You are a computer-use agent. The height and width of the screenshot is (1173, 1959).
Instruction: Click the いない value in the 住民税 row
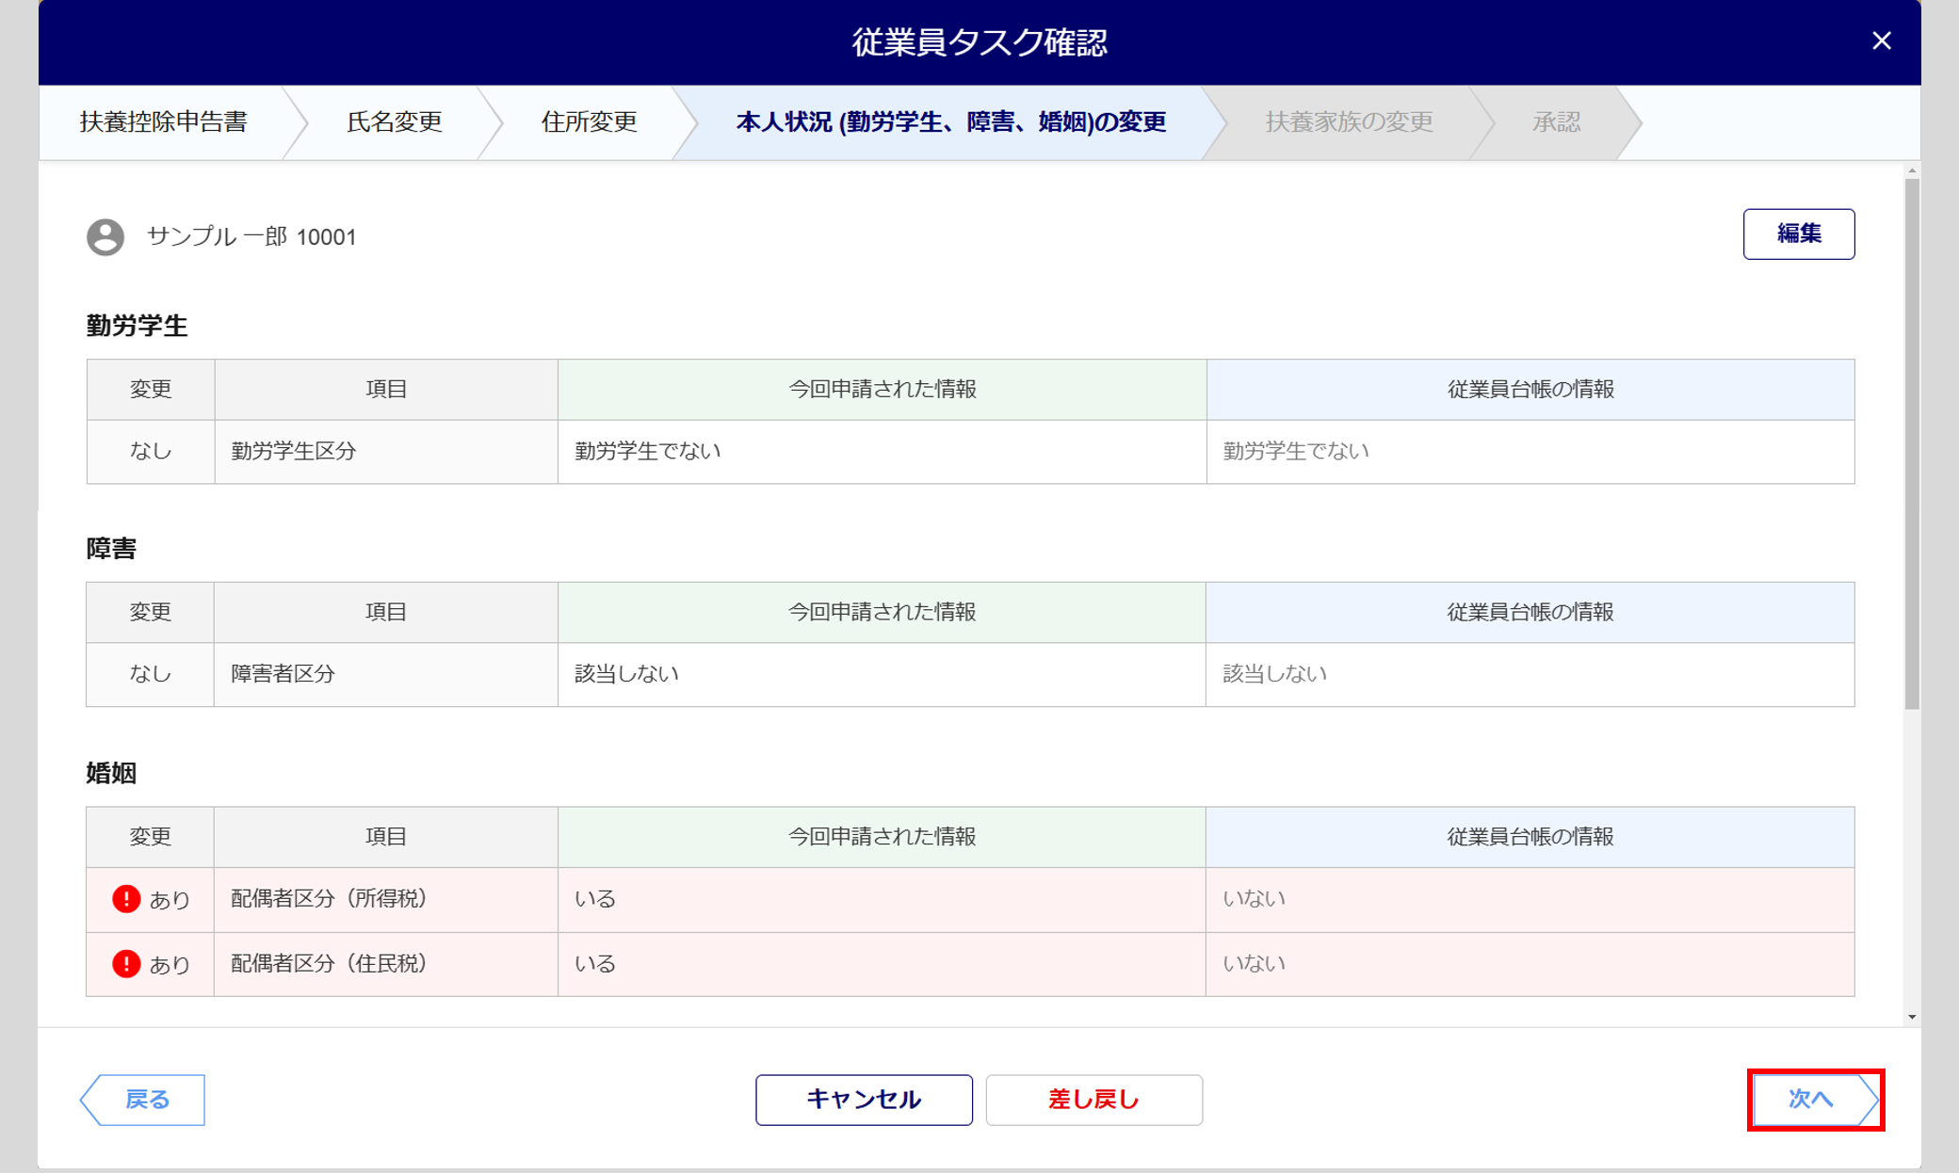tap(1254, 963)
